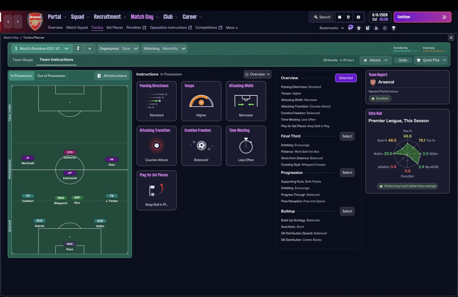Select the Gyökeres CFD player marker

(x=70, y=154)
